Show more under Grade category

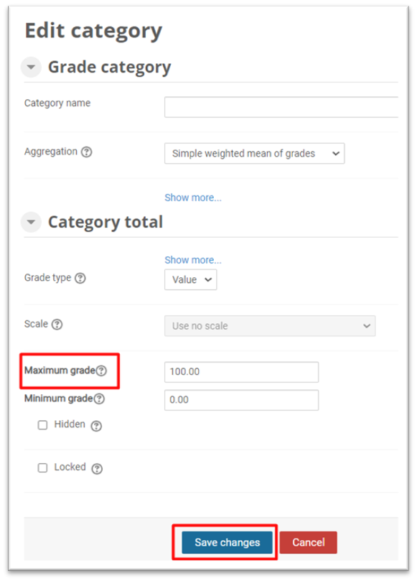tap(193, 197)
